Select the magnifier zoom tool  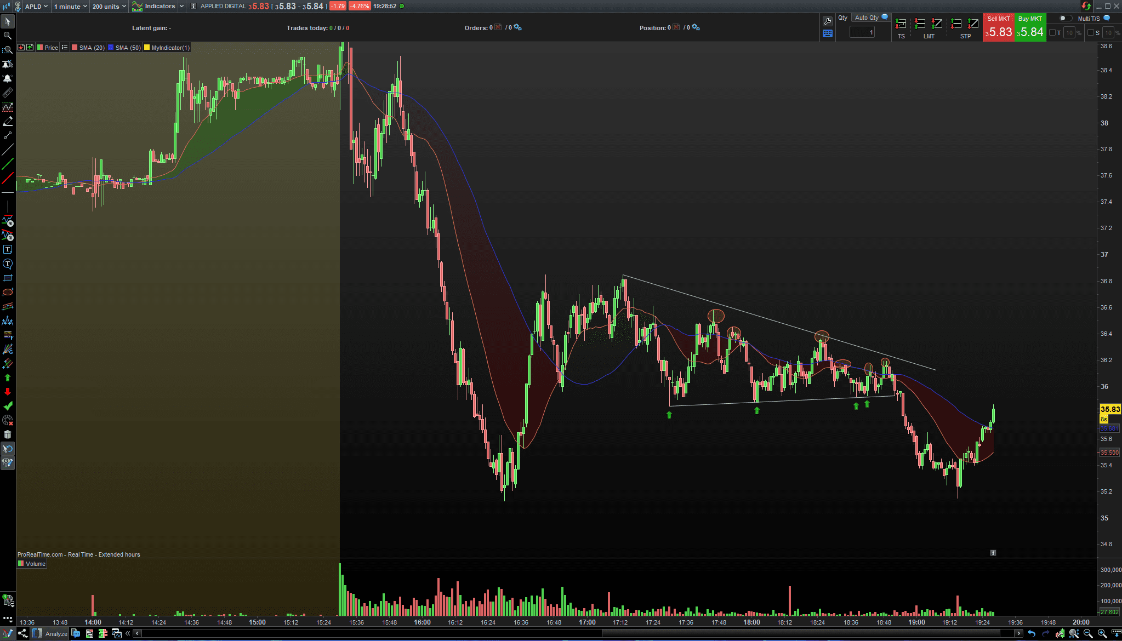[x=8, y=36]
